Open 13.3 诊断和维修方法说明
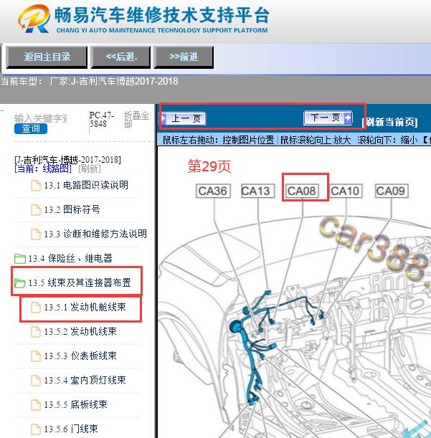This screenshot has height=438, width=431. pos(95,234)
